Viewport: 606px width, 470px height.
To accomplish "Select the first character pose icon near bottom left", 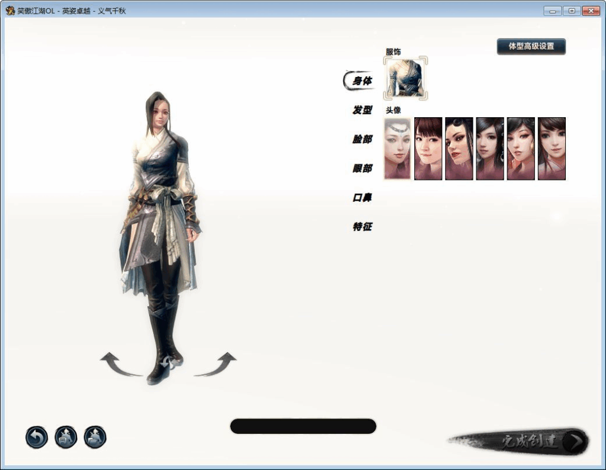I will [66, 437].
